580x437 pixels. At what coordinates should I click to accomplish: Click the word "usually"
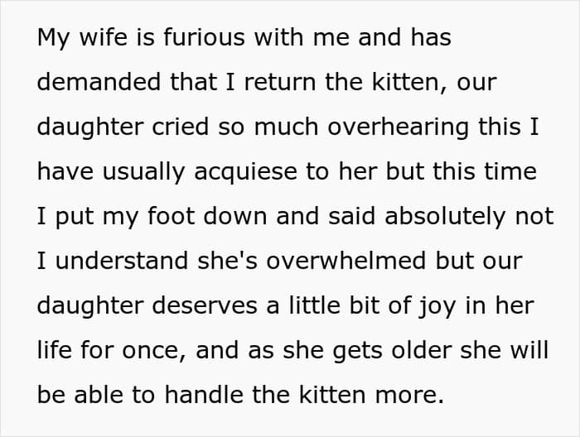143,172
